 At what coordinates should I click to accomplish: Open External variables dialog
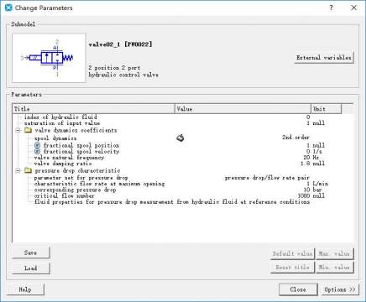(324, 58)
